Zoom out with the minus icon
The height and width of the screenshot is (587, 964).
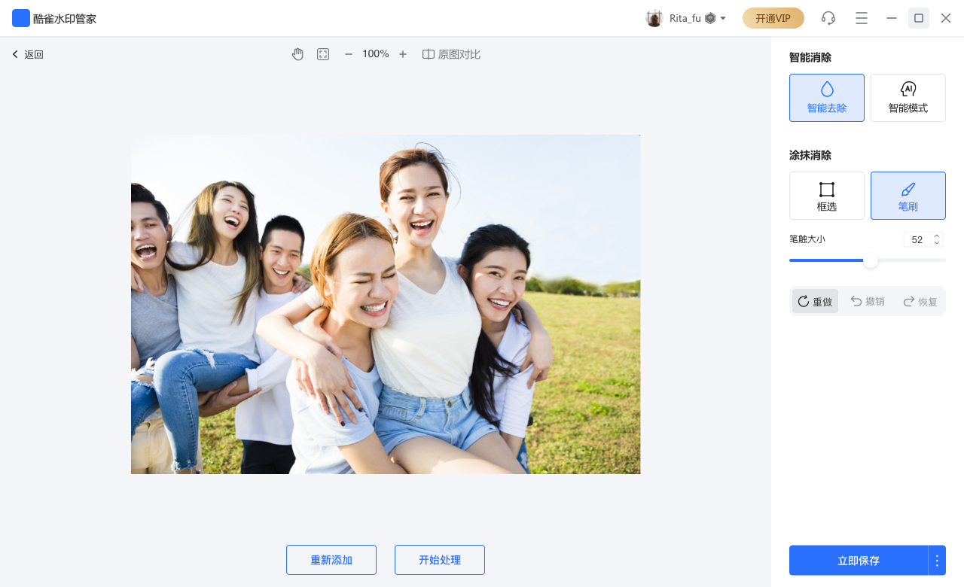(349, 54)
